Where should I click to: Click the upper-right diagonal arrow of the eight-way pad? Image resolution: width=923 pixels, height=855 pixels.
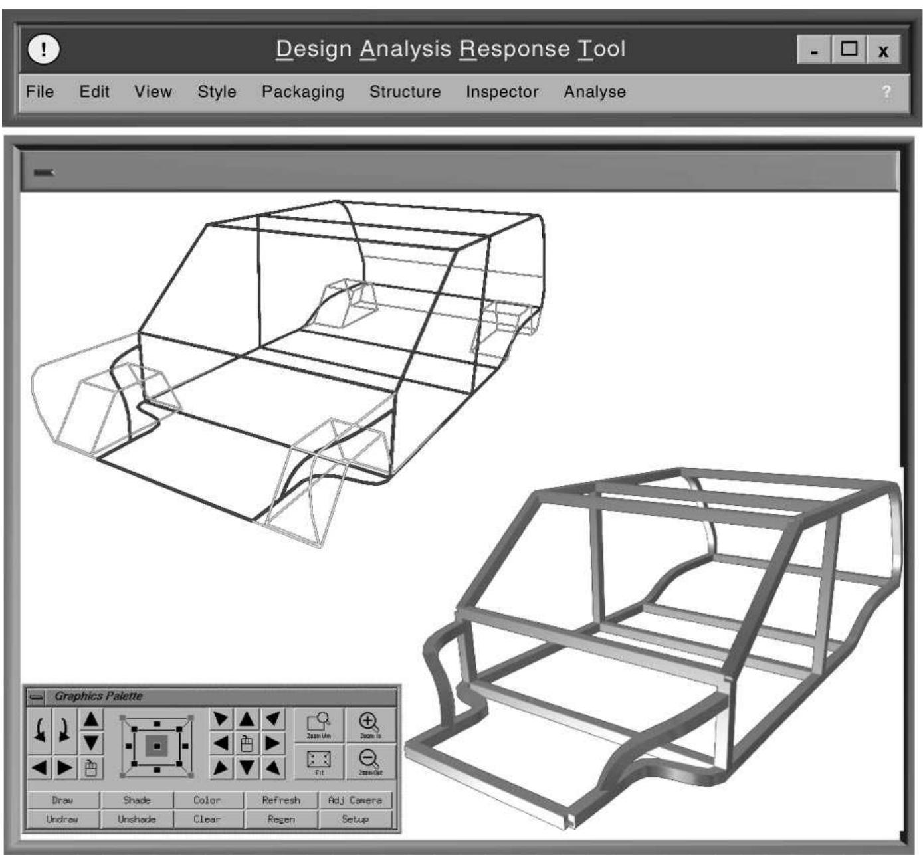click(x=272, y=719)
